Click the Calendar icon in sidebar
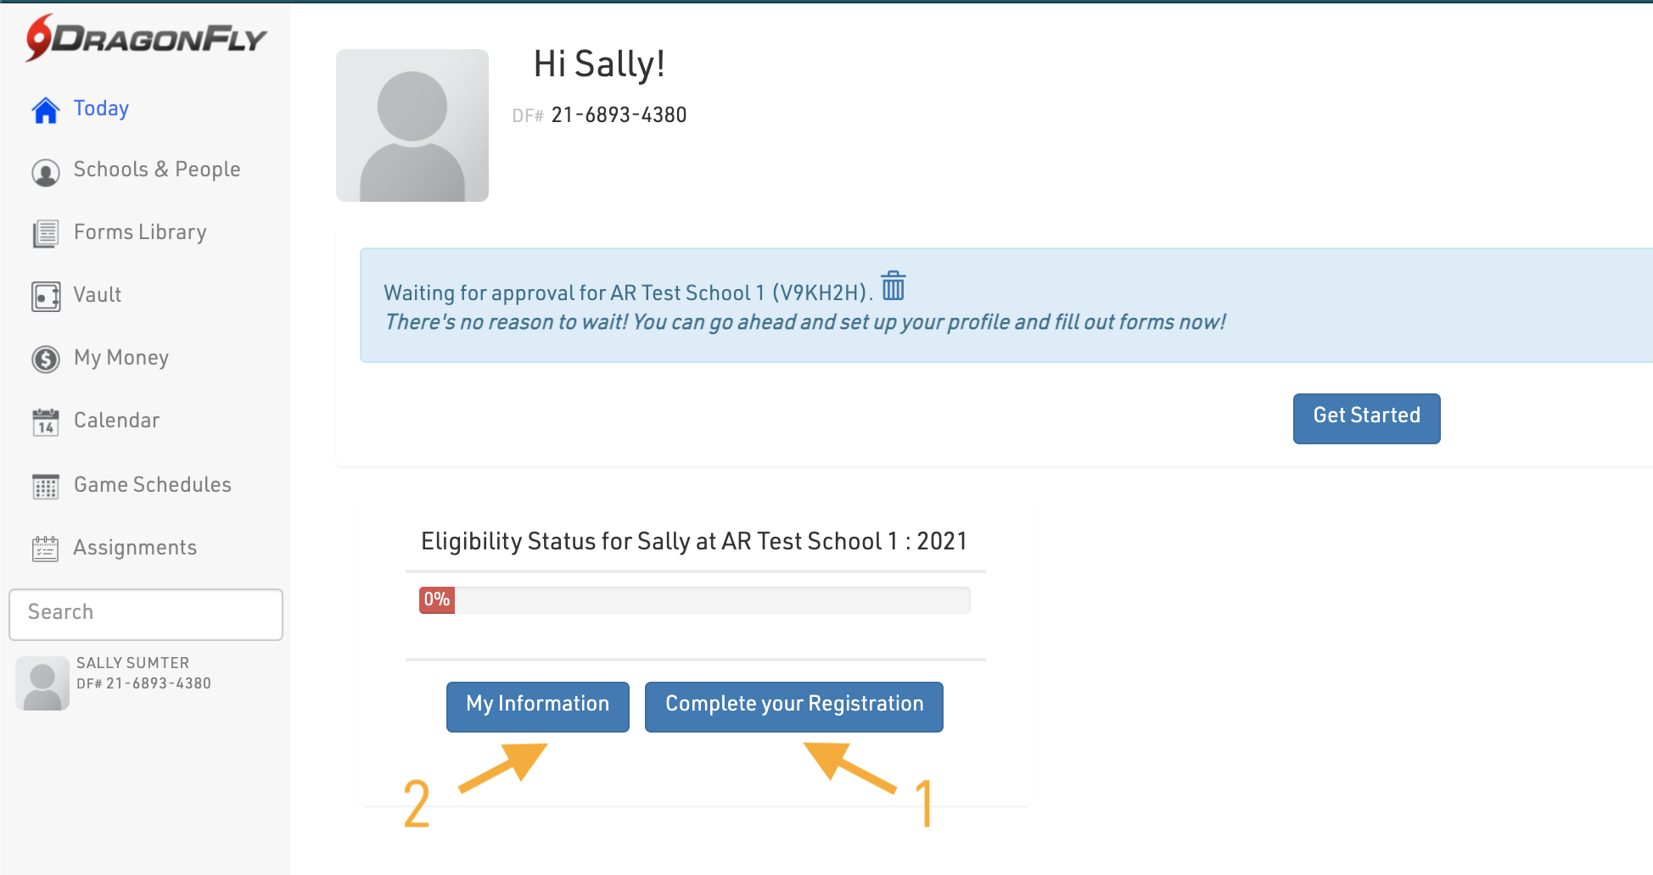 click(x=46, y=421)
